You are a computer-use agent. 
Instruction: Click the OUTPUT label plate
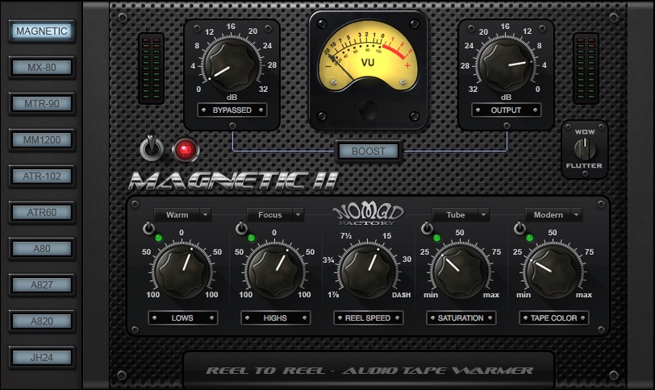tap(507, 110)
